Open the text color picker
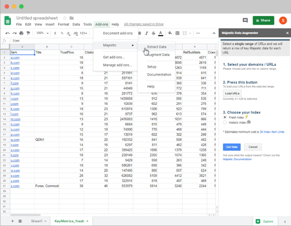Viewport: 291px width, 226px height. pyautogui.click(x=160, y=33)
